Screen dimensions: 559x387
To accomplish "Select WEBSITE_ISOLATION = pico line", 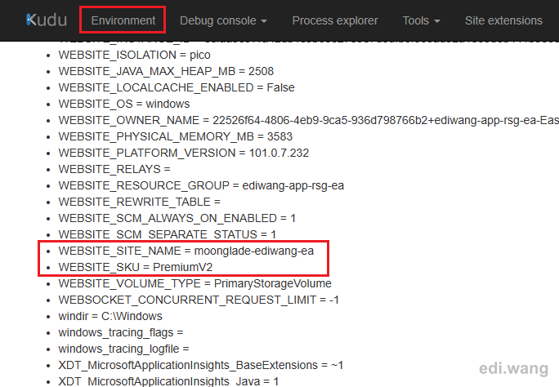I will tap(134, 55).
